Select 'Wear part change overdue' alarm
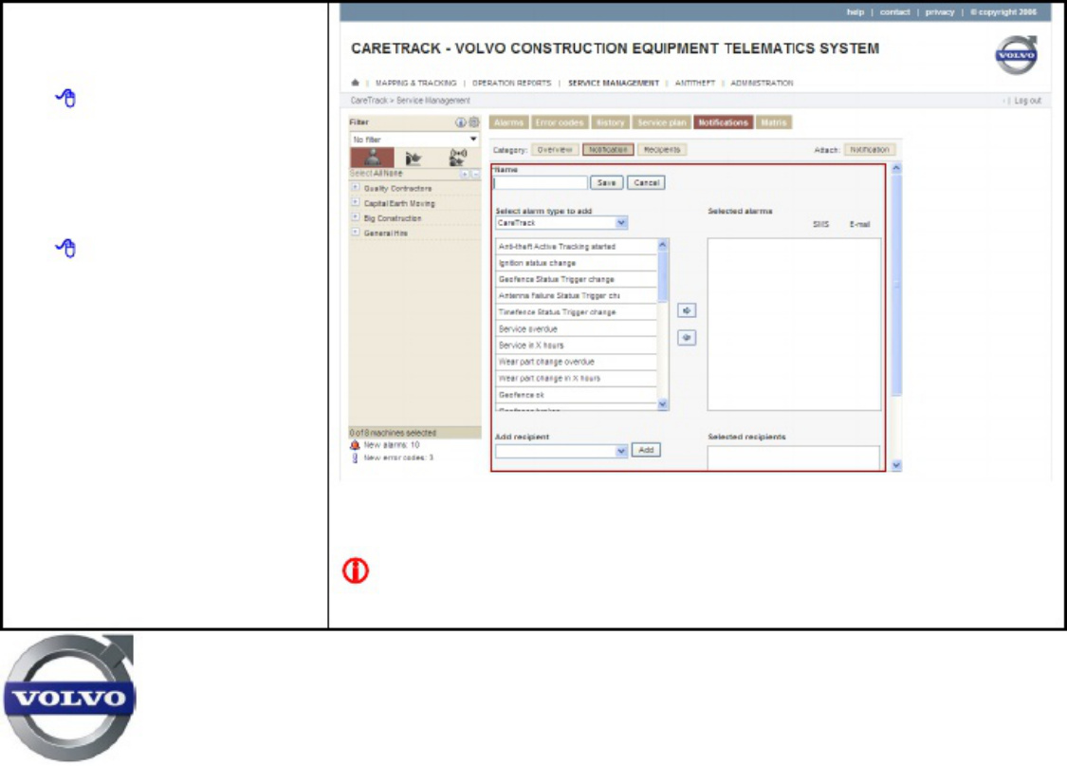This screenshot has width=1067, height=766. tap(576, 362)
